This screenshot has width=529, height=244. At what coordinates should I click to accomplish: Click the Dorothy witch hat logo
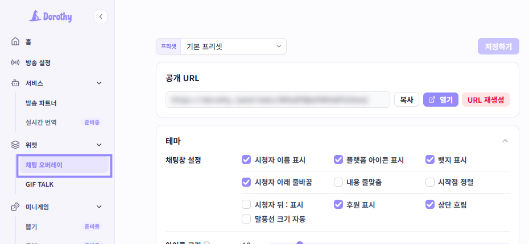(x=35, y=16)
